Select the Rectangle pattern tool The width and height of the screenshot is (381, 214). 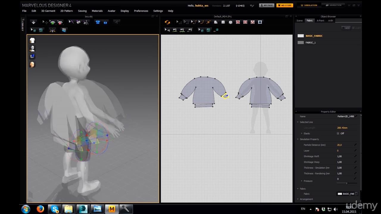click(x=223, y=22)
